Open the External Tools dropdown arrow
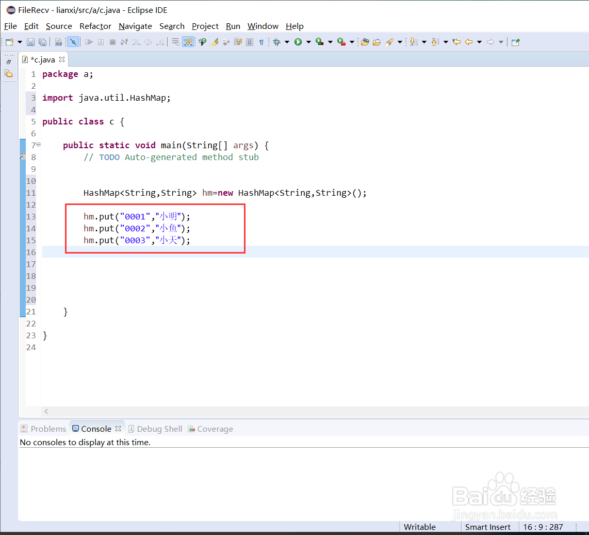 (352, 42)
